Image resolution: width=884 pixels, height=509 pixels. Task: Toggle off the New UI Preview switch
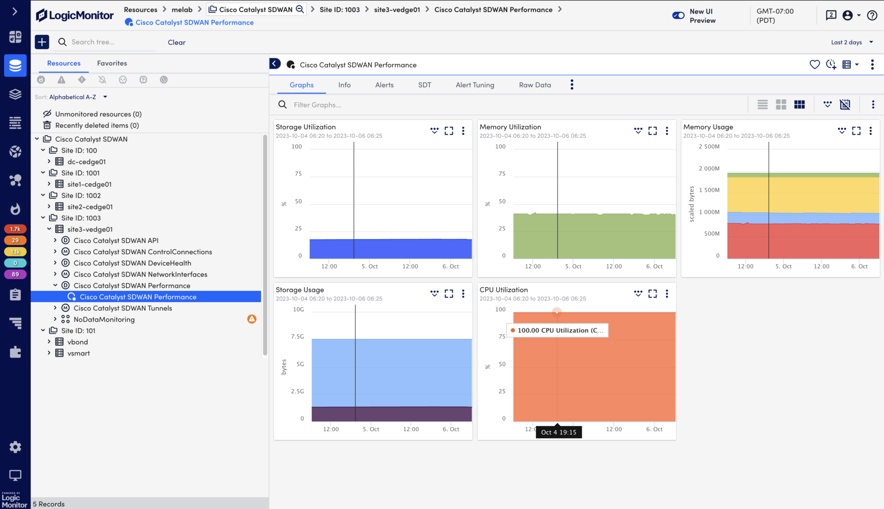(x=678, y=15)
